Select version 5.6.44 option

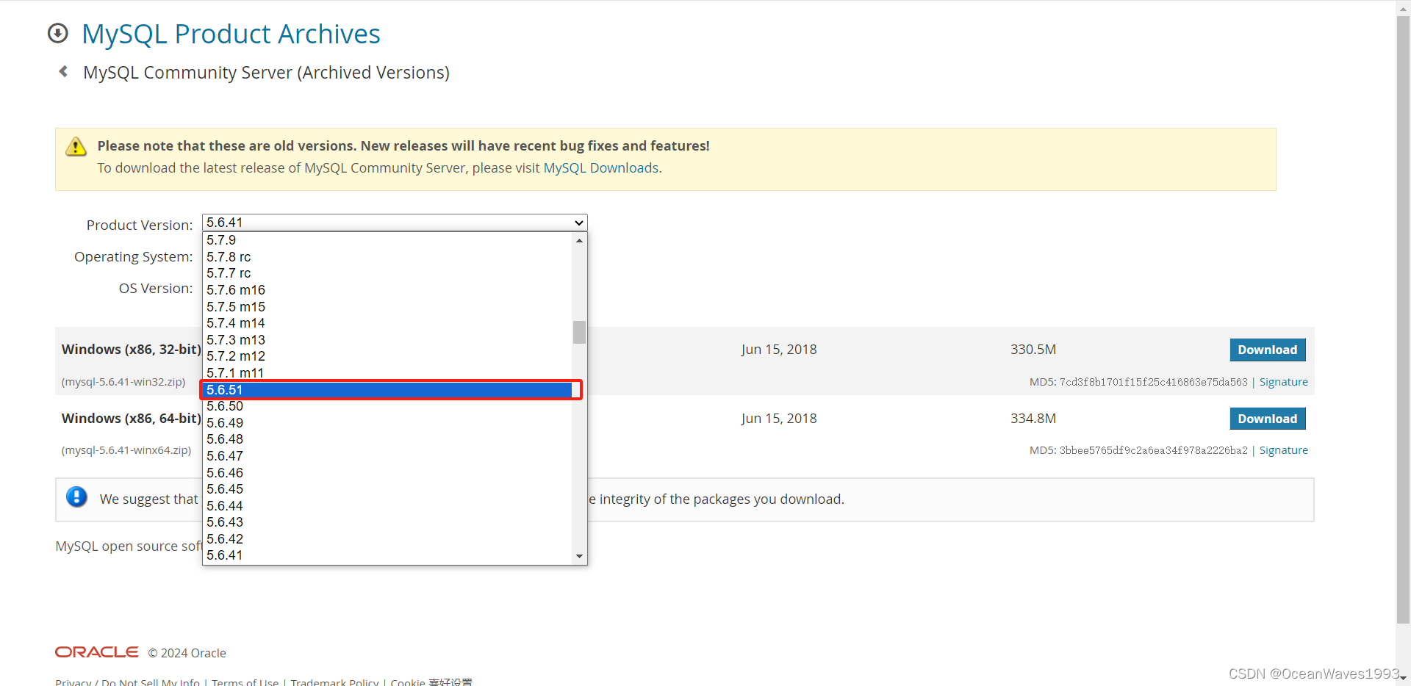(387, 506)
